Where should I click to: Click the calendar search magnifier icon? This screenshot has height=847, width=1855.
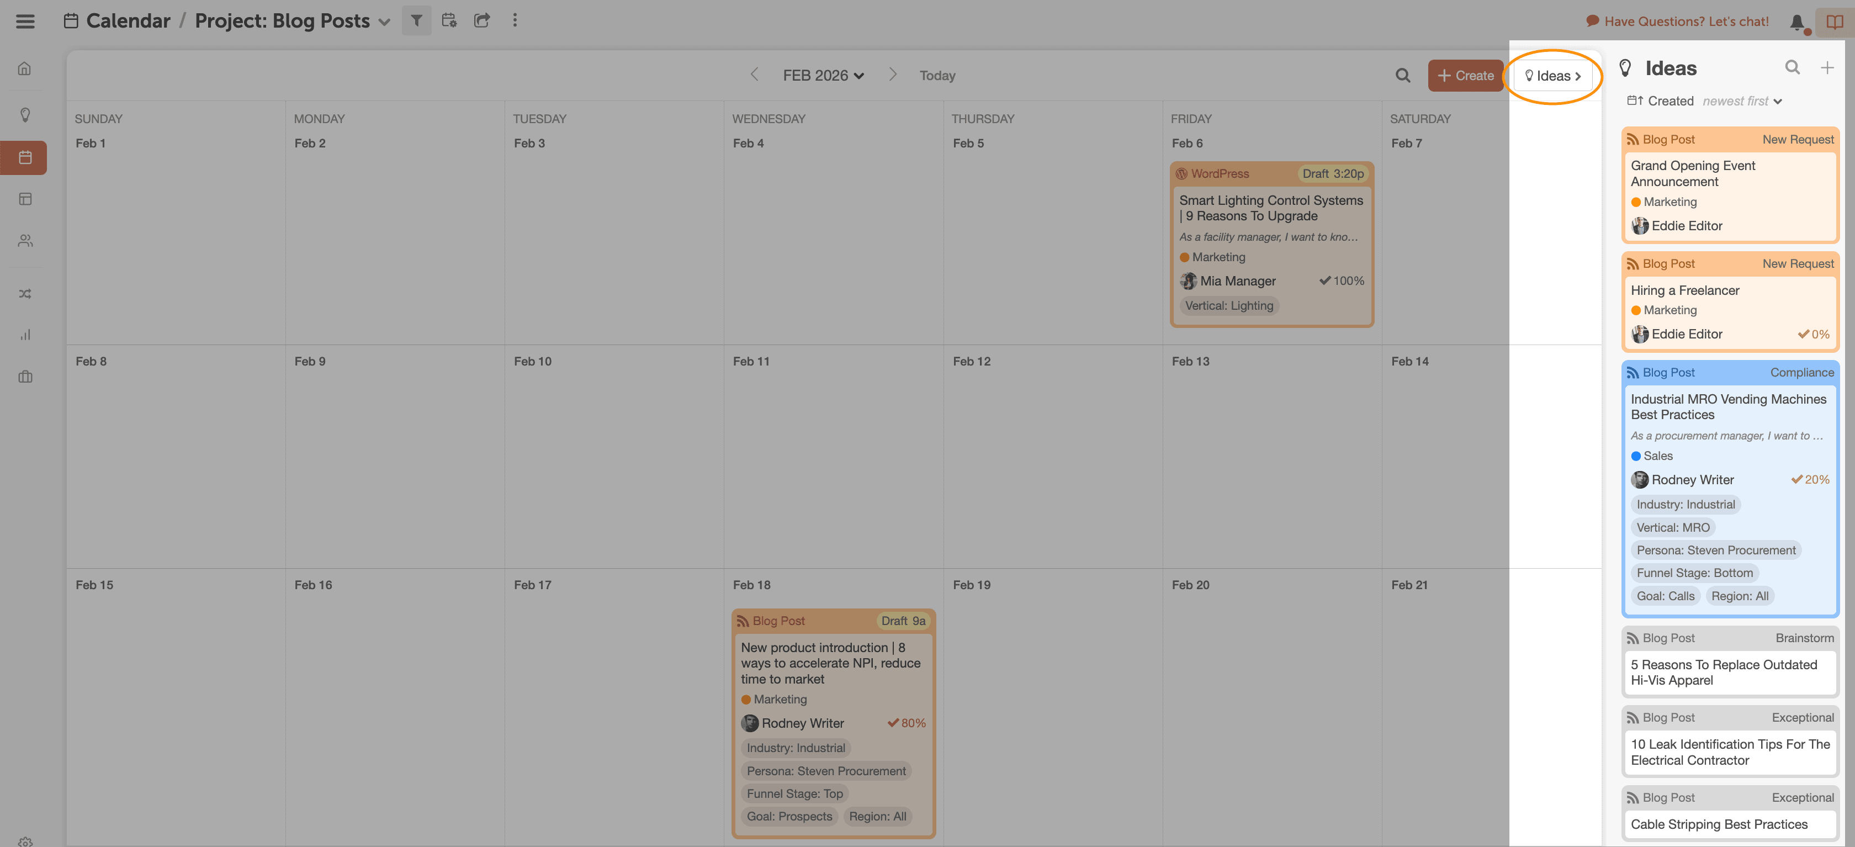point(1402,76)
